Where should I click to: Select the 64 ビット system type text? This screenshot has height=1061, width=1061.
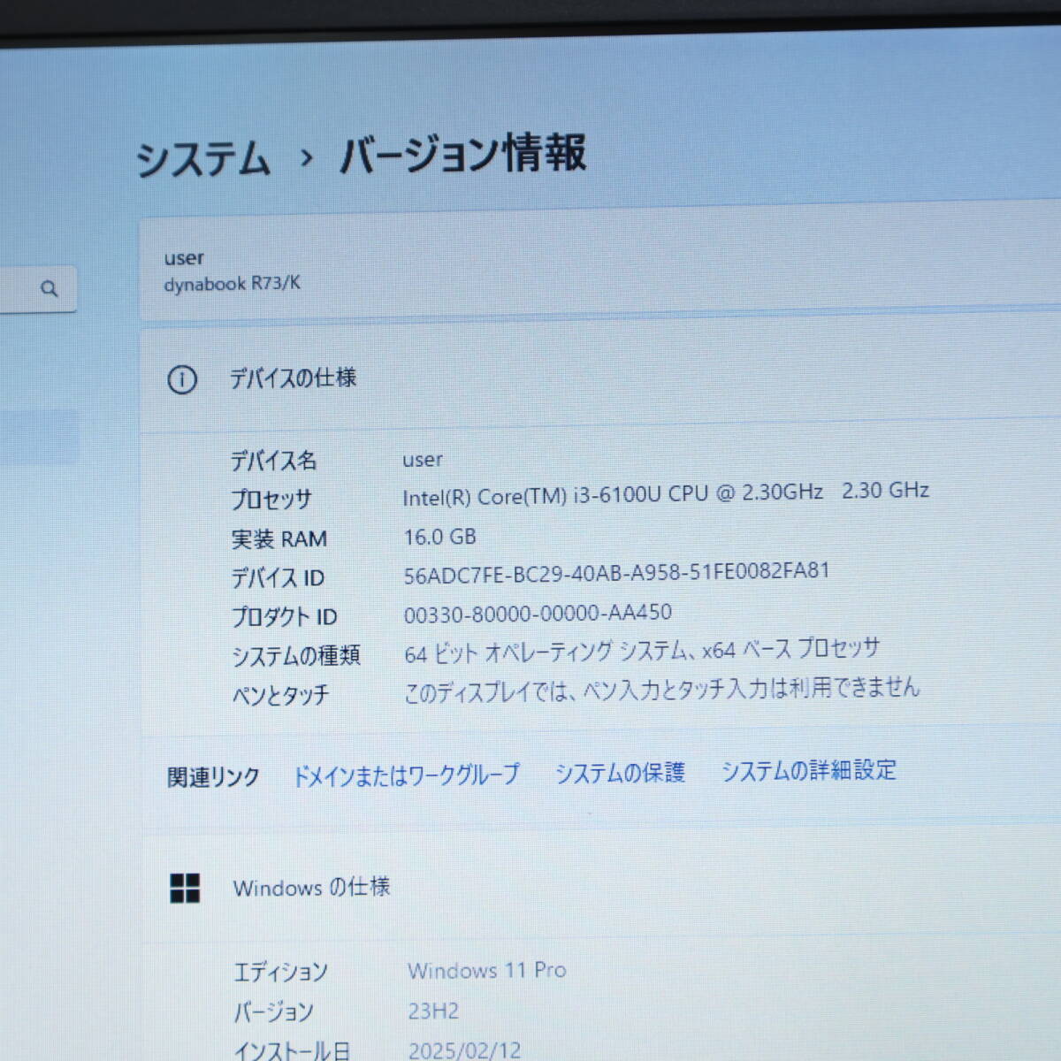click(642, 651)
